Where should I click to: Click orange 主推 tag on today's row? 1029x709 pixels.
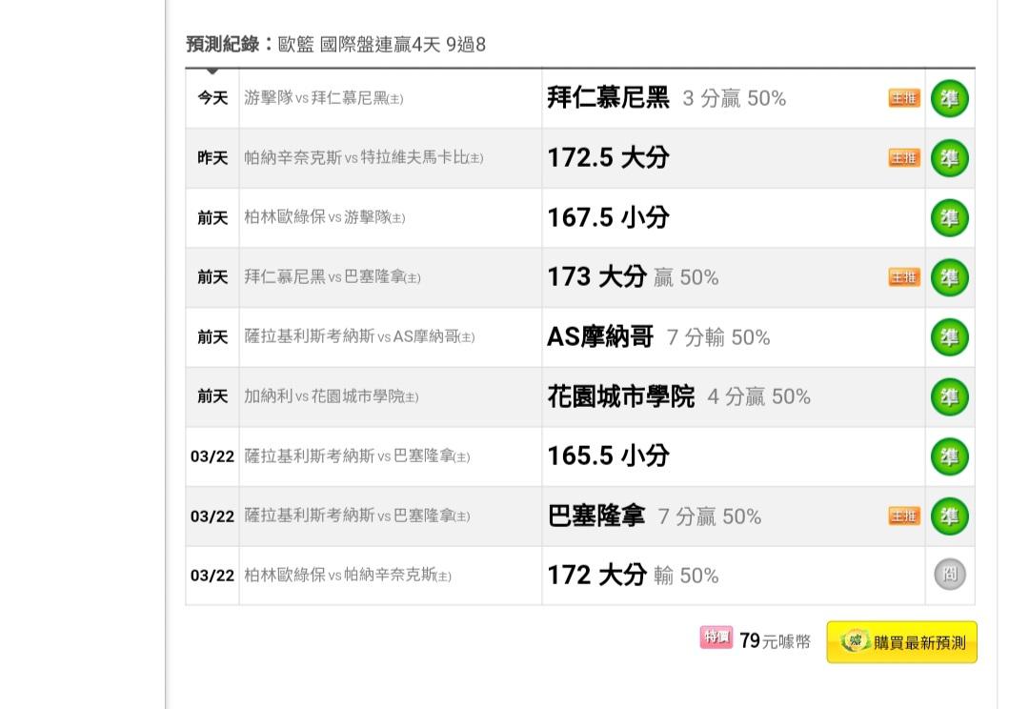click(x=904, y=98)
